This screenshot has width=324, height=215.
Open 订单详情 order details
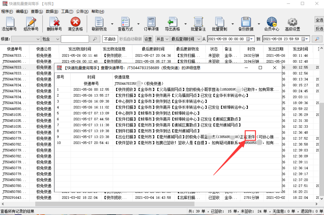151,24
